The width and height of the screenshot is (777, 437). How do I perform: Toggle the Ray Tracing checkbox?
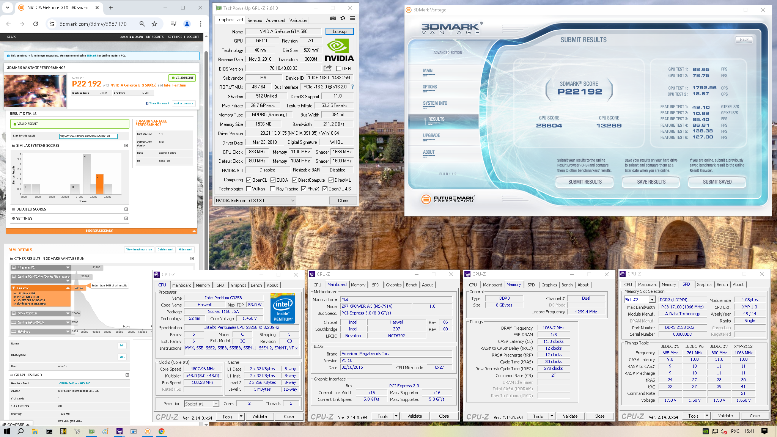click(x=272, y=189)
